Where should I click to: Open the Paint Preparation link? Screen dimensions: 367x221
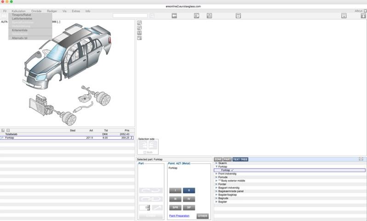pyautogui.click(x=179, y=216)
